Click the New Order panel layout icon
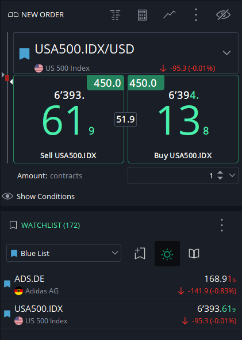The width and height of the screenshot is (242, 340). [x=13, y=15]
